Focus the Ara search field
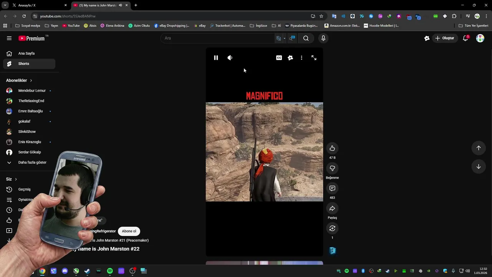 click(218, 38)
